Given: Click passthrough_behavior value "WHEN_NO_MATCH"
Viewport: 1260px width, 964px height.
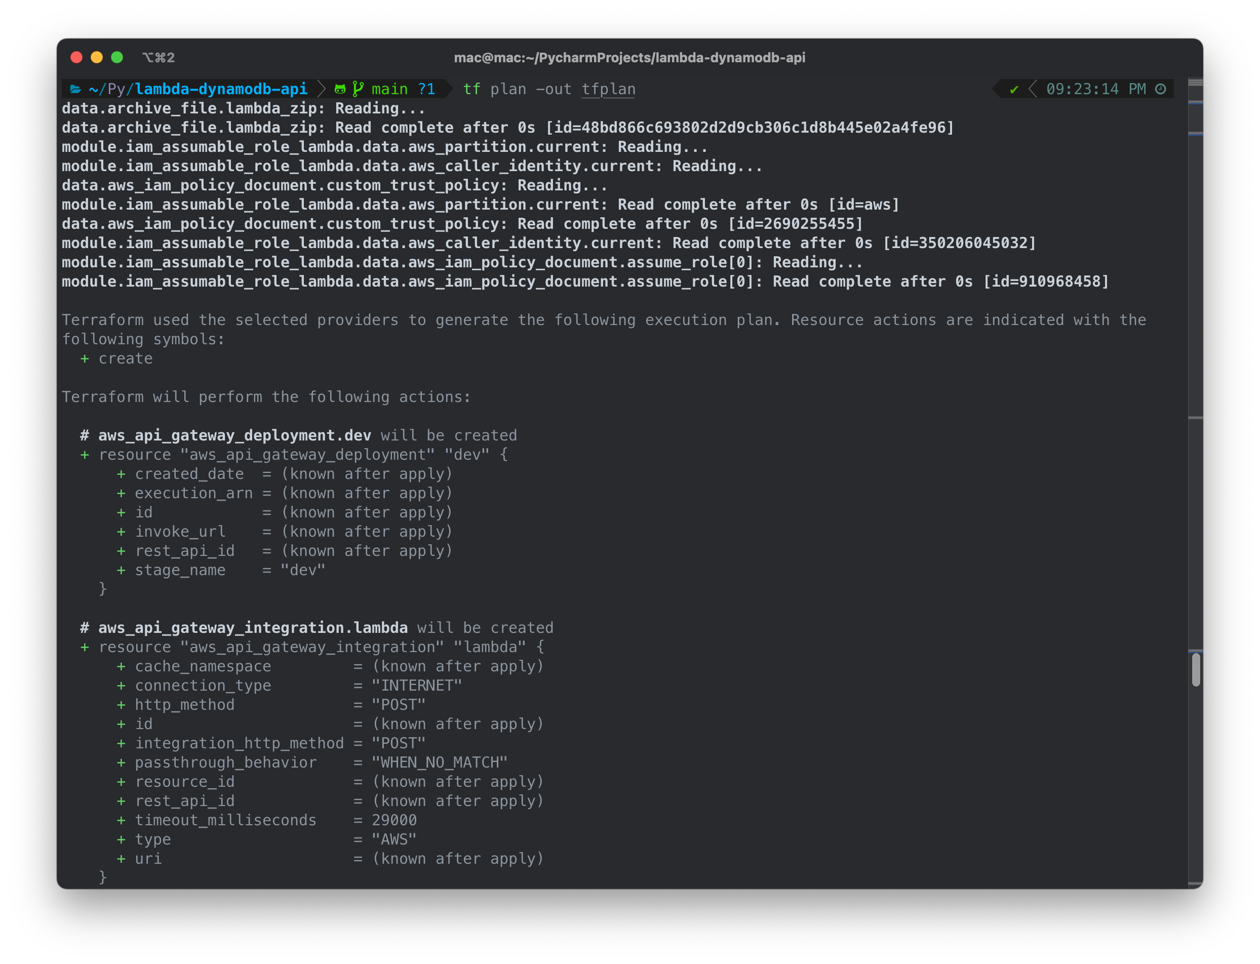Looking at the screenshot, I should (x=440, y=762).
